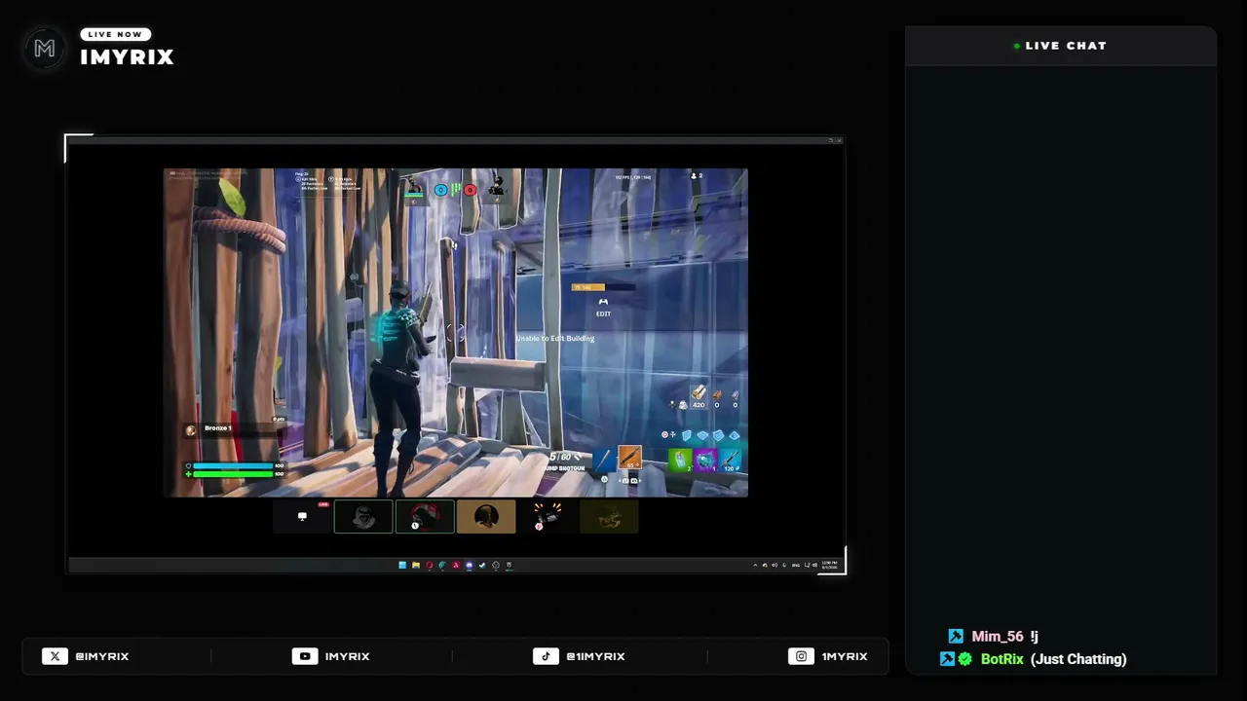Click the left player portrait at top of game
Viewport: 1247px width, 701px height.
click(x=414, y=187)
